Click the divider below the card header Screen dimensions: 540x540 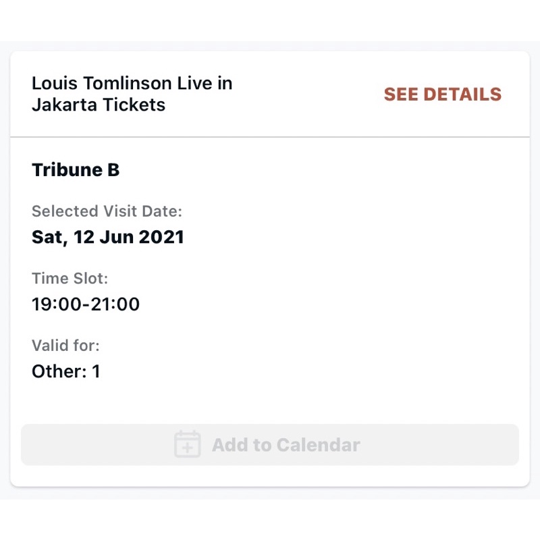[270, 134]
